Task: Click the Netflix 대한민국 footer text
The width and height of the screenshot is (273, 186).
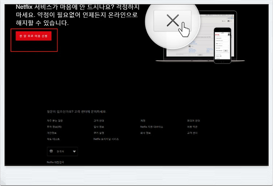Action: coord(55,162)
